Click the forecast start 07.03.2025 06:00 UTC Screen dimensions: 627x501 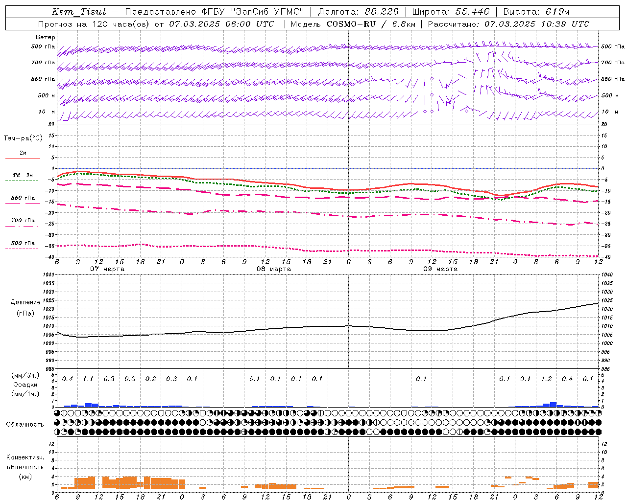[x=221, y=24]
